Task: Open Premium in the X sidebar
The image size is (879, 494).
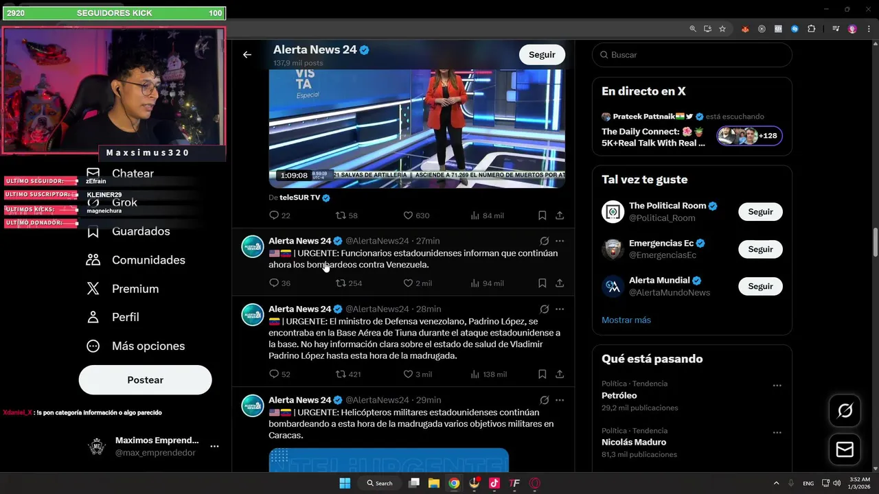Action: pyautogui.click(x=123, y=289)
